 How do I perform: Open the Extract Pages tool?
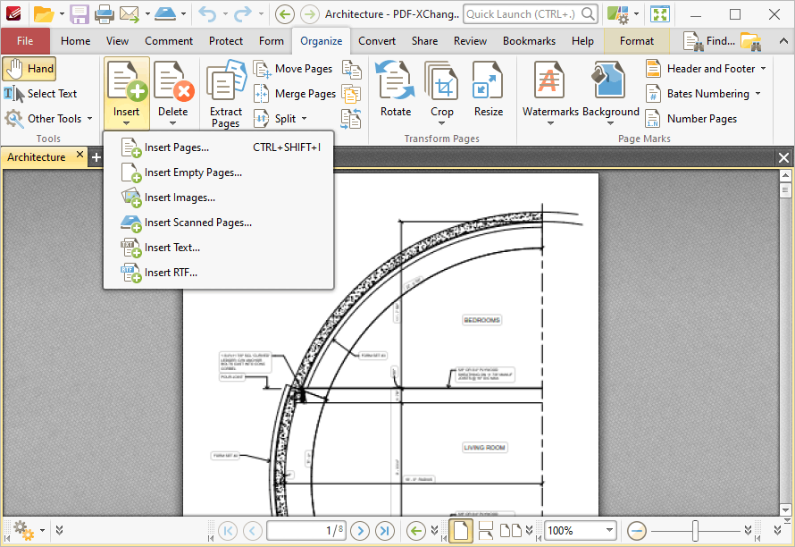226,94
